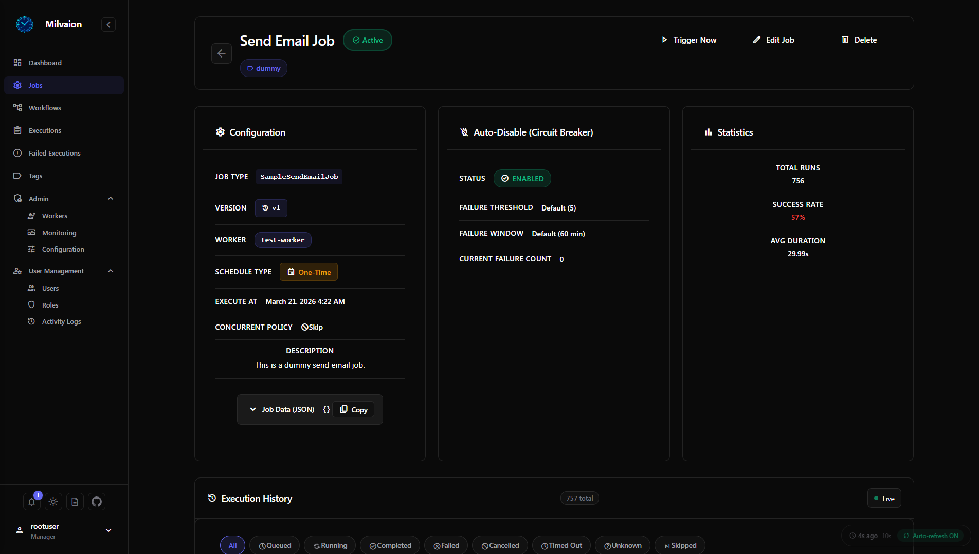The image size is (979, 554).
Task: Open the GitHub icon link
Action: [x=97, y=502]
